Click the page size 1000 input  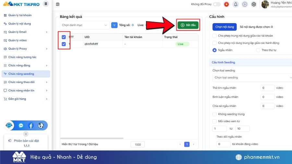point(138,145)
